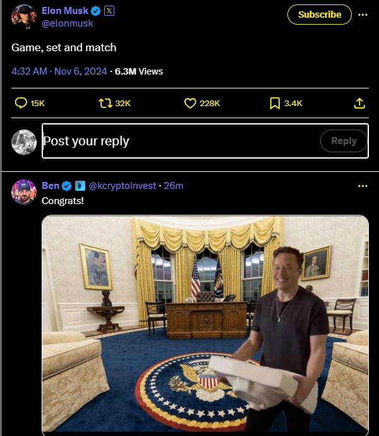The image size is (379, 436).
Task: Click the X affiliation badge beside the name
Action: (x=109, y=11)
